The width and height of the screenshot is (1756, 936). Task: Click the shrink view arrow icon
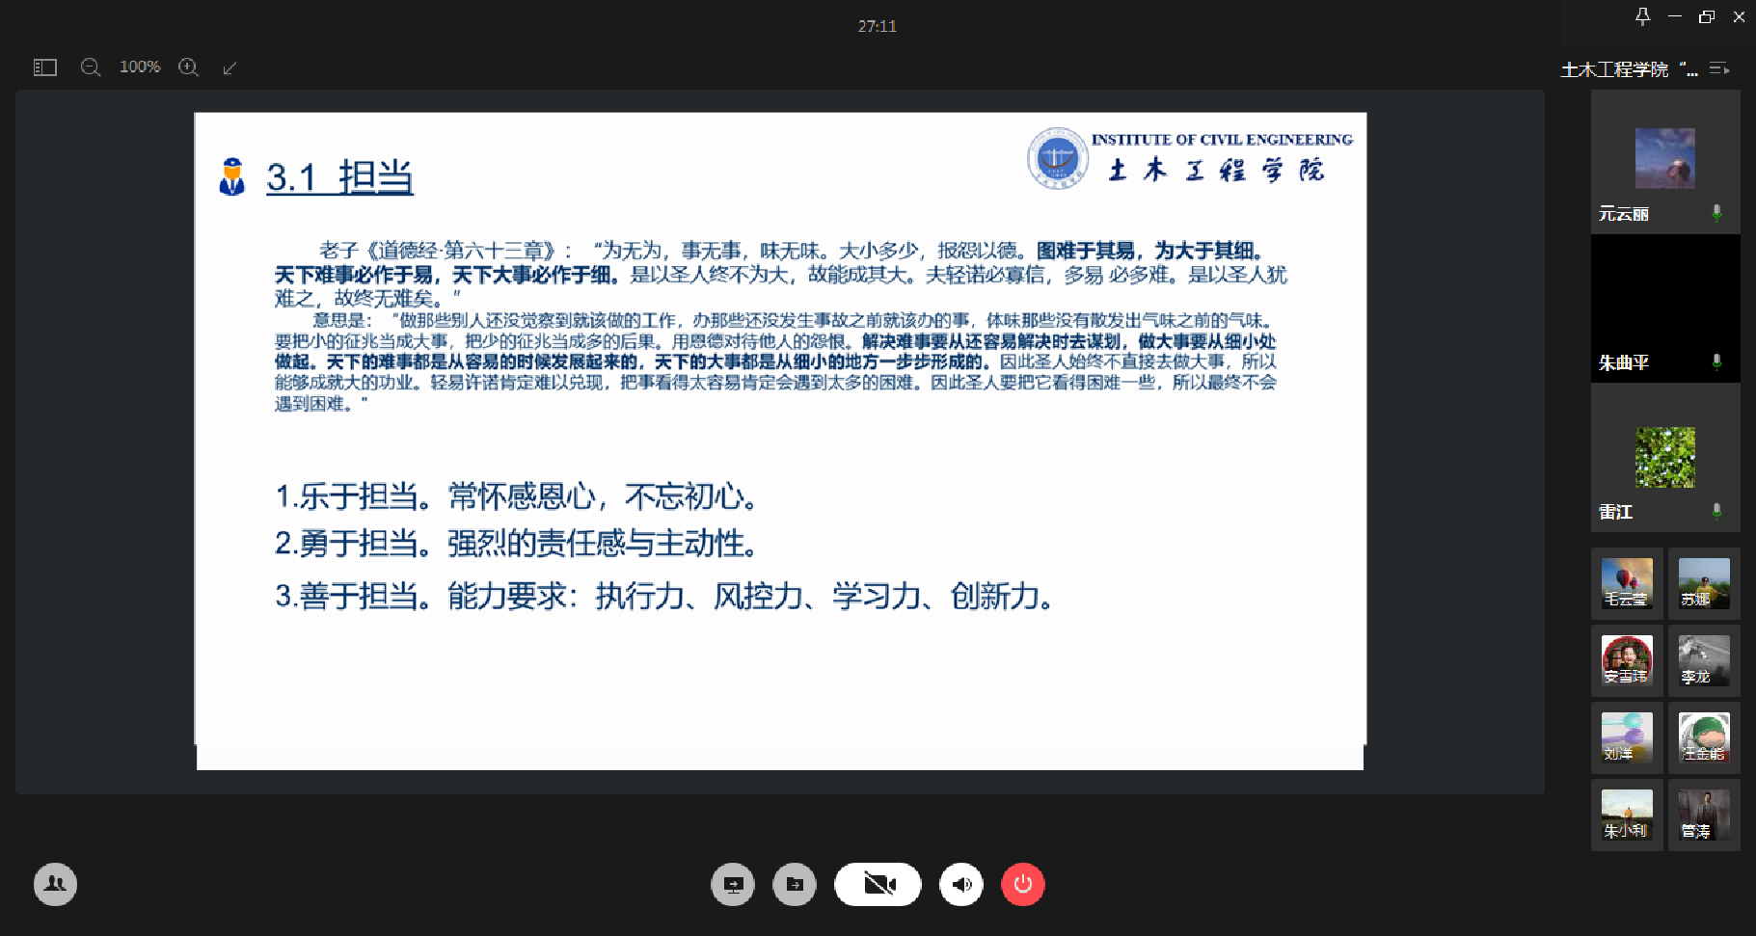tap(230, 67)
